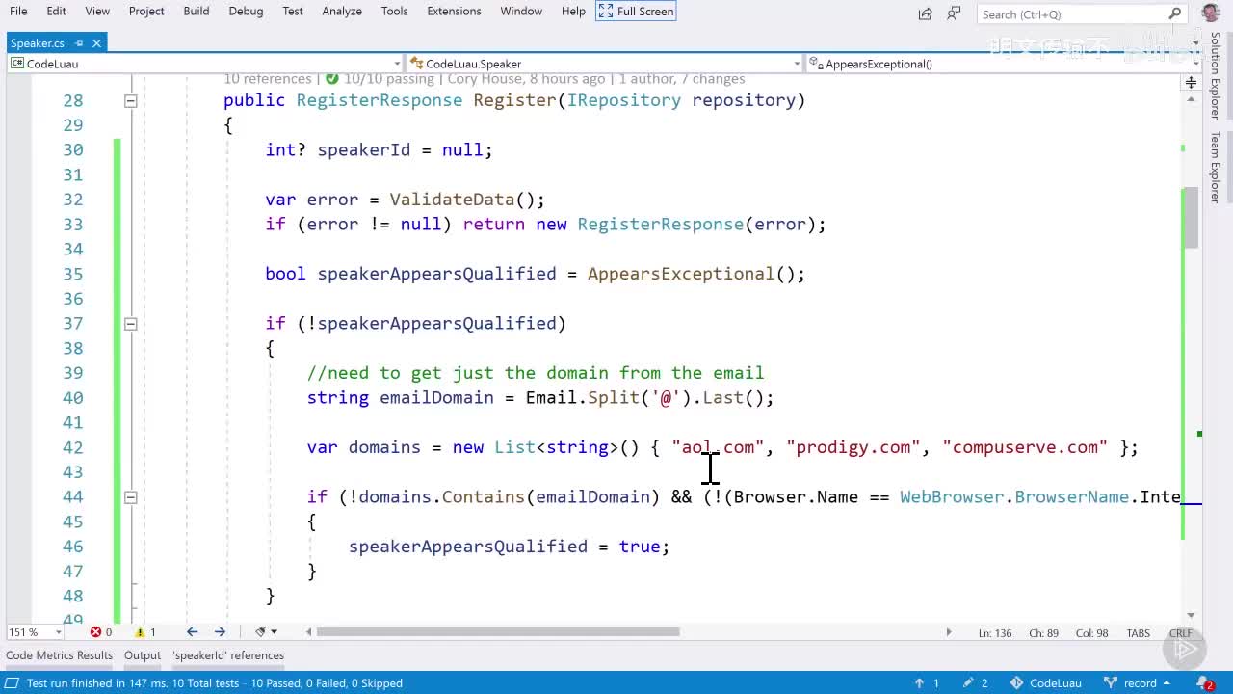Collapse the if block at line 37
The image size is (1233, 694).
coord(131,324)
